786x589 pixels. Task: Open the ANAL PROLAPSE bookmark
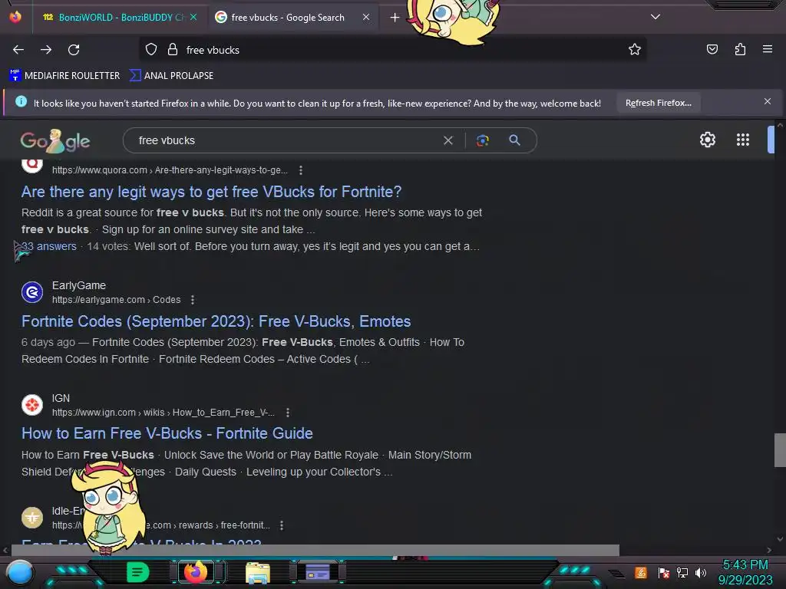[172, 76]
